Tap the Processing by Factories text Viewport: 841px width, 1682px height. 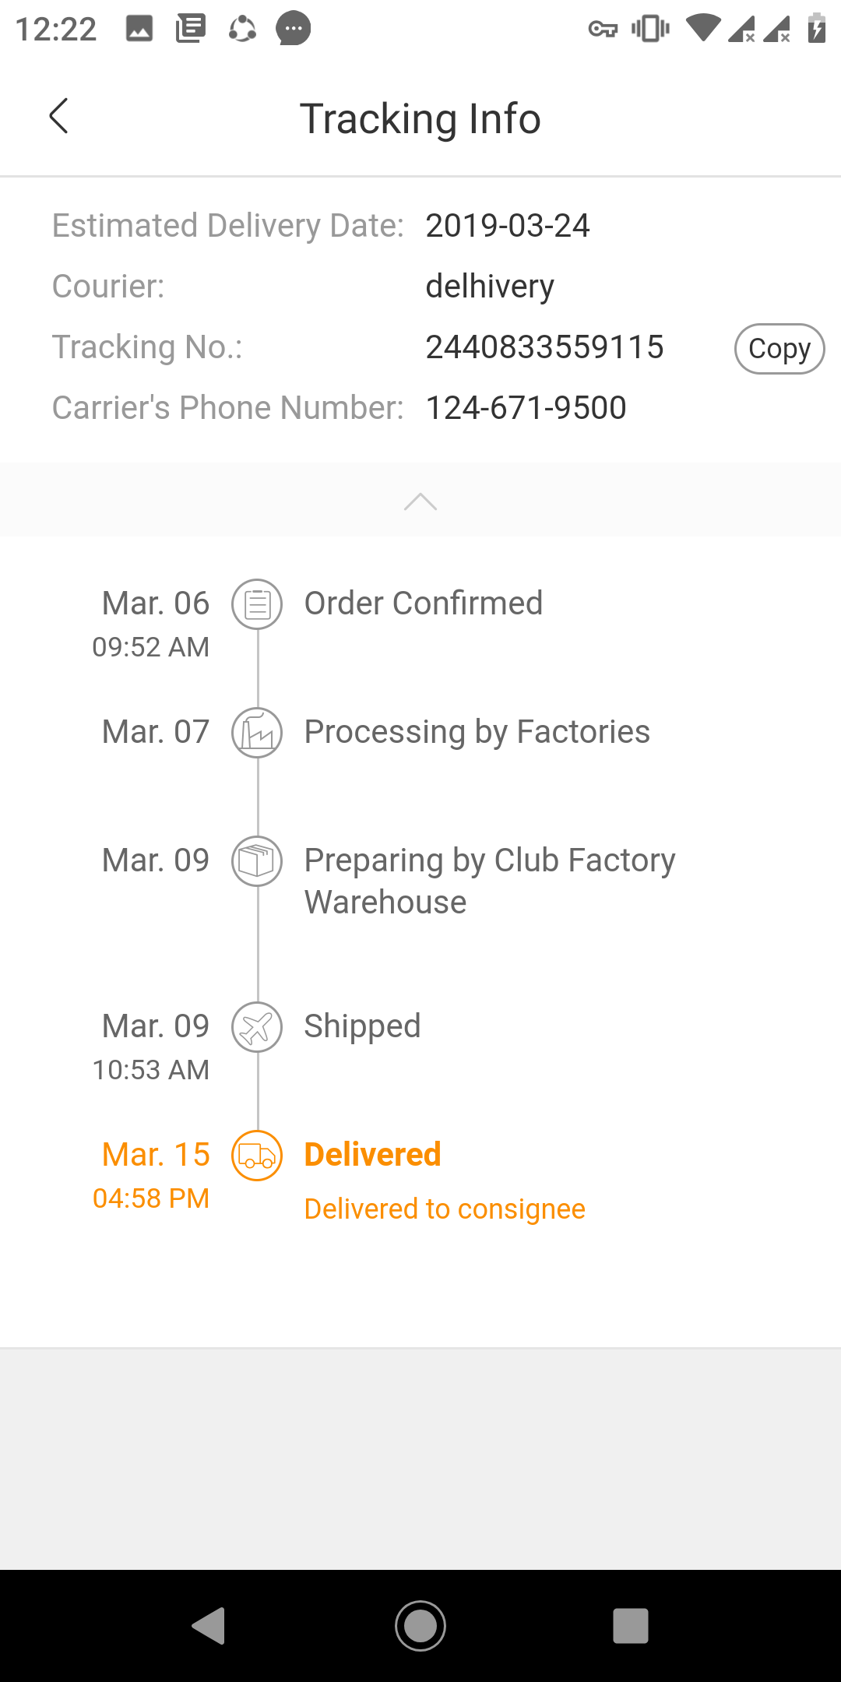[477, 732]
